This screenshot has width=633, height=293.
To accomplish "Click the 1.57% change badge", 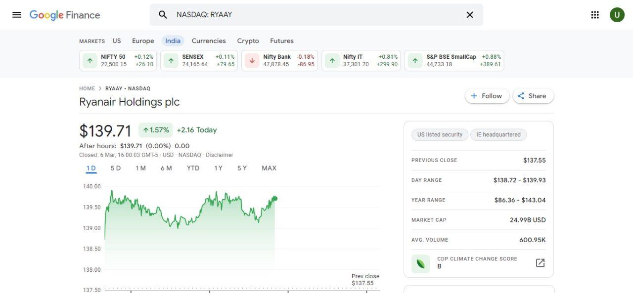I will [x=156, y=130].
